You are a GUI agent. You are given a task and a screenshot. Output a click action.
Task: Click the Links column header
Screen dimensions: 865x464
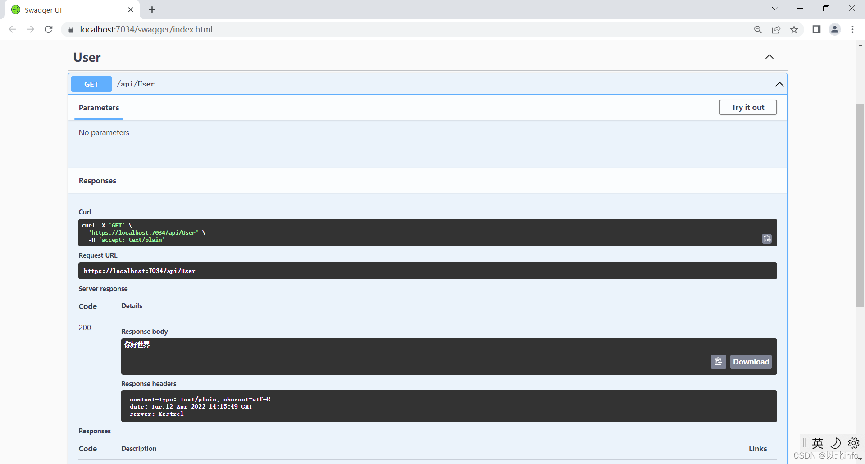(758, 449)
